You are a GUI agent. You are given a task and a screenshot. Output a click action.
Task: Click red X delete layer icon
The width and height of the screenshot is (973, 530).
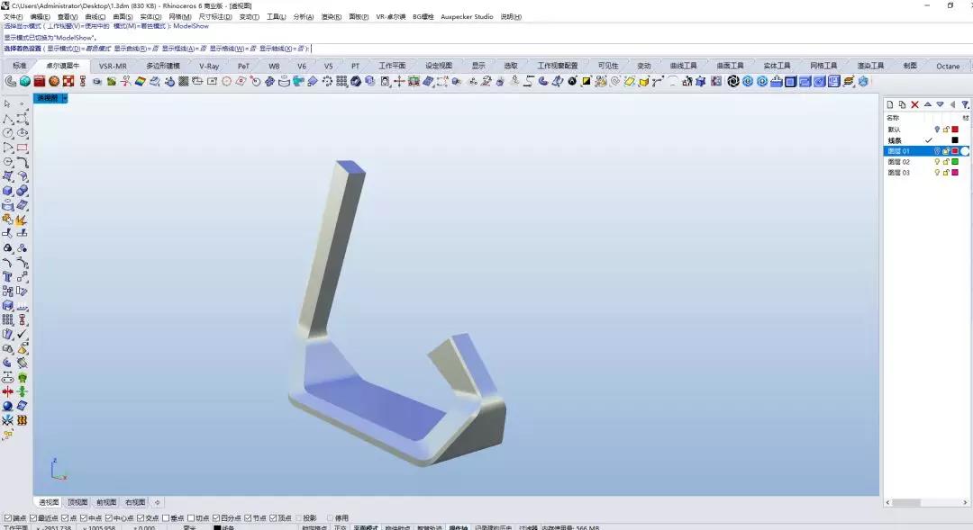[x=914, y=104]
